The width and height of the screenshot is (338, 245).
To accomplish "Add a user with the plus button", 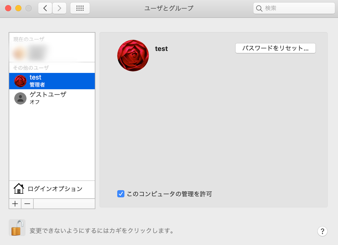I will tap(15, 204).
